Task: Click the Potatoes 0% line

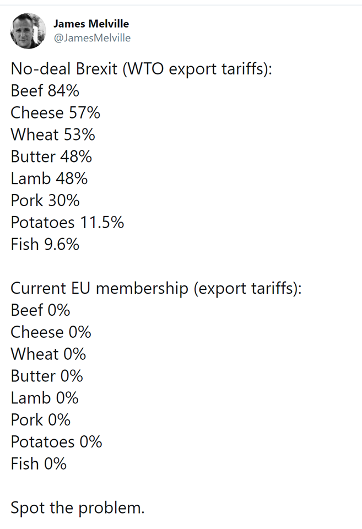Action: coord(56,441)
